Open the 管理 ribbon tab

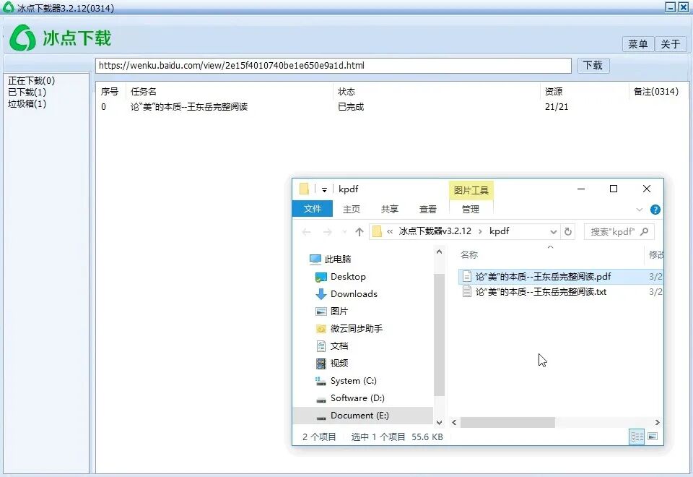(471, 209)
